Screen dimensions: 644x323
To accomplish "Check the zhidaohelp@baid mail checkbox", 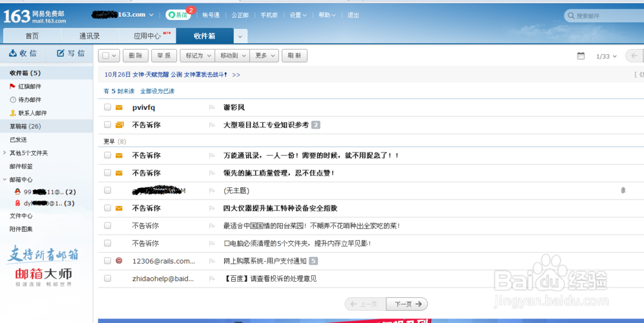I will [x=108, y=278].
